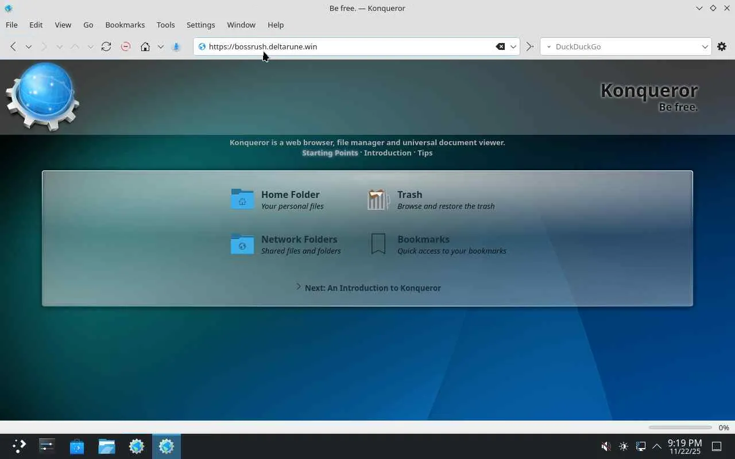This screenshot has height=459, width=735.
Task: Expand the Home button dropdown arrow
Action: coord(161,46)
